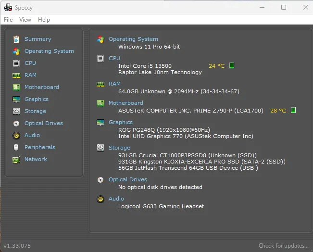Click the Audio speaker icon in sidebar
Image resolution: width=313 pixels, height=252 pixels.
16,136
